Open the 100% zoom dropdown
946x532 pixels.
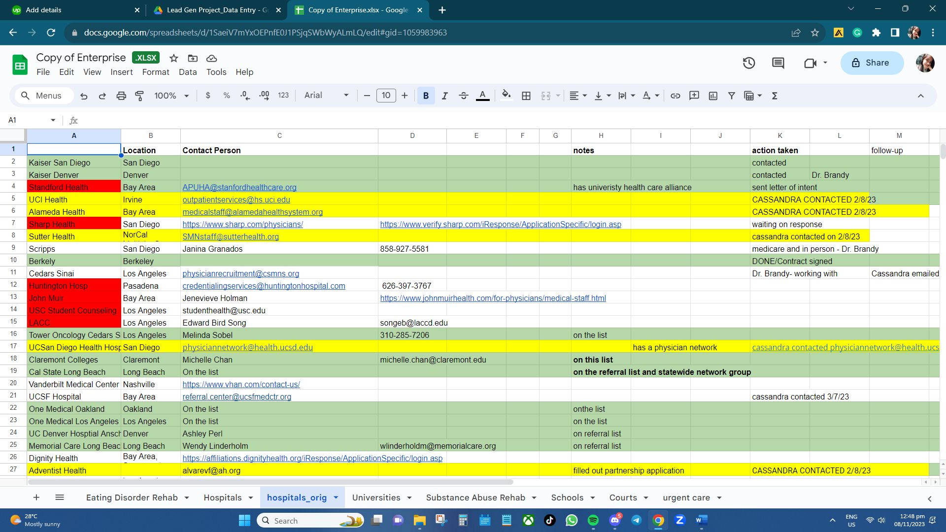pos(171,96)
